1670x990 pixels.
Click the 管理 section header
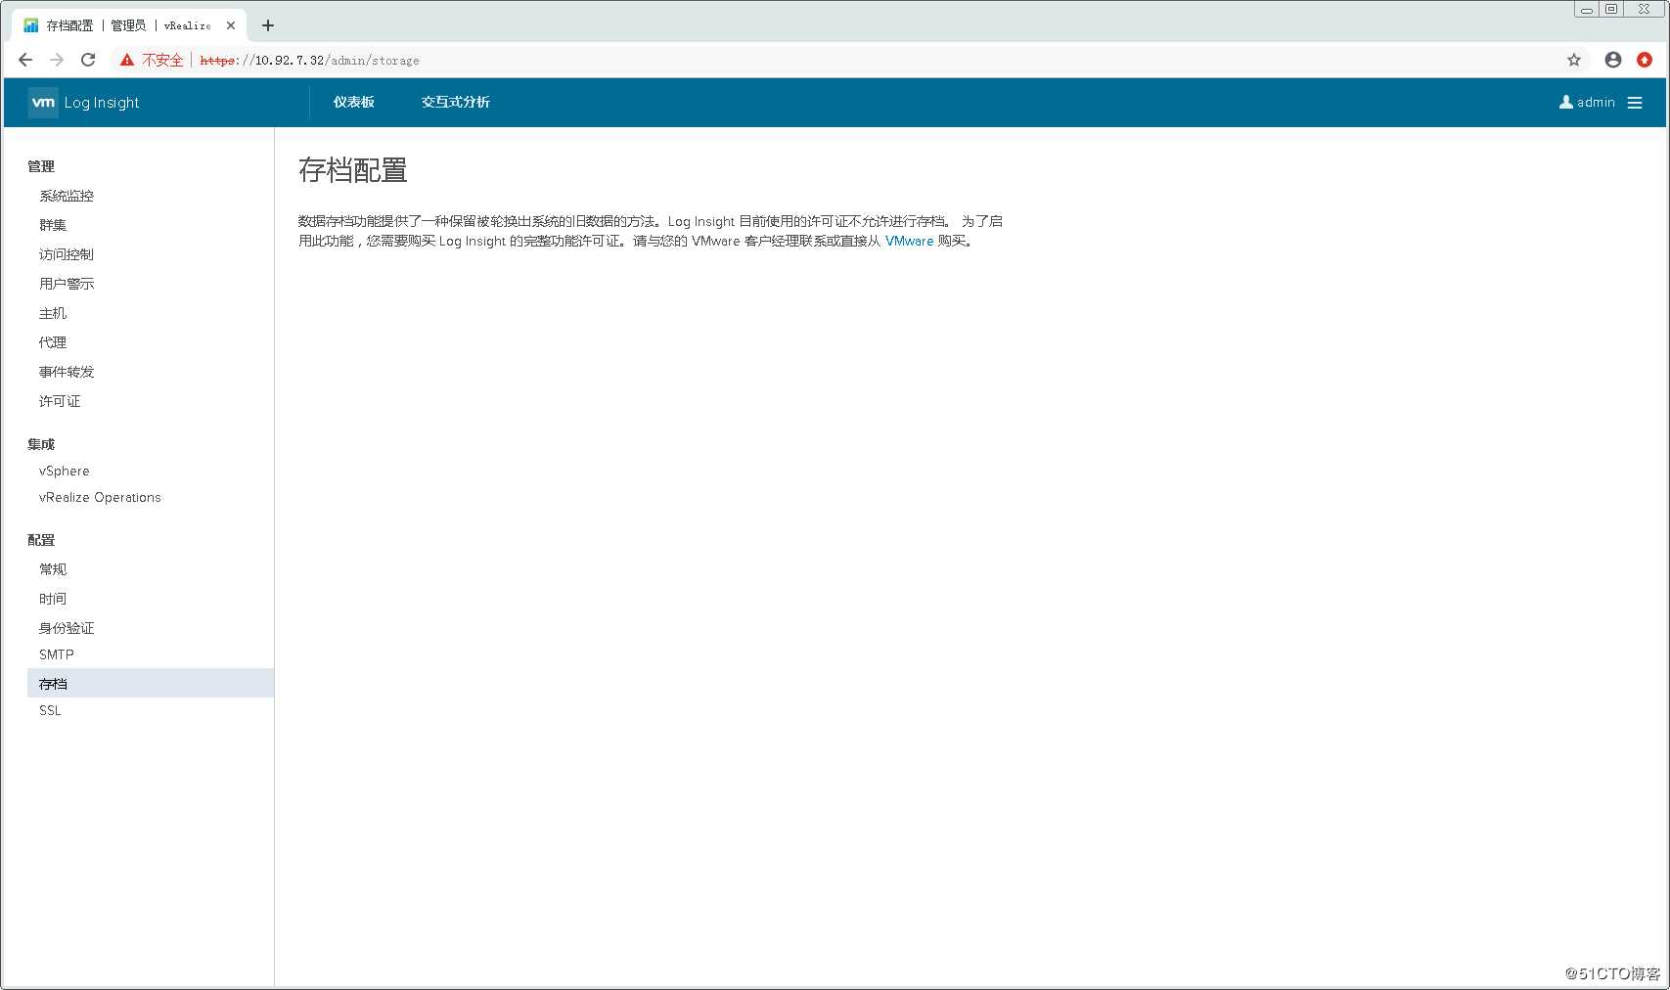41,166
